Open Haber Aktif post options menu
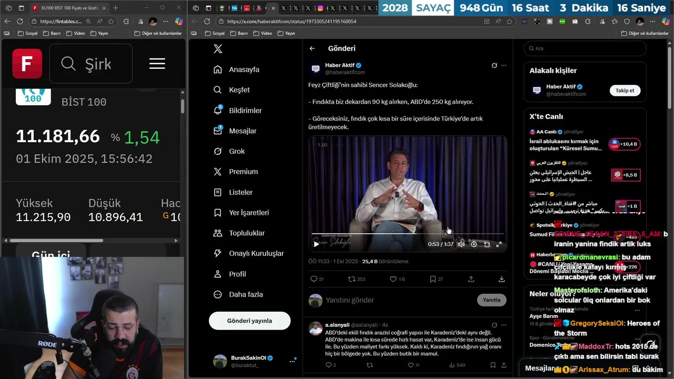The height and width of the screenshot is (379, 674). click(504, 66)
